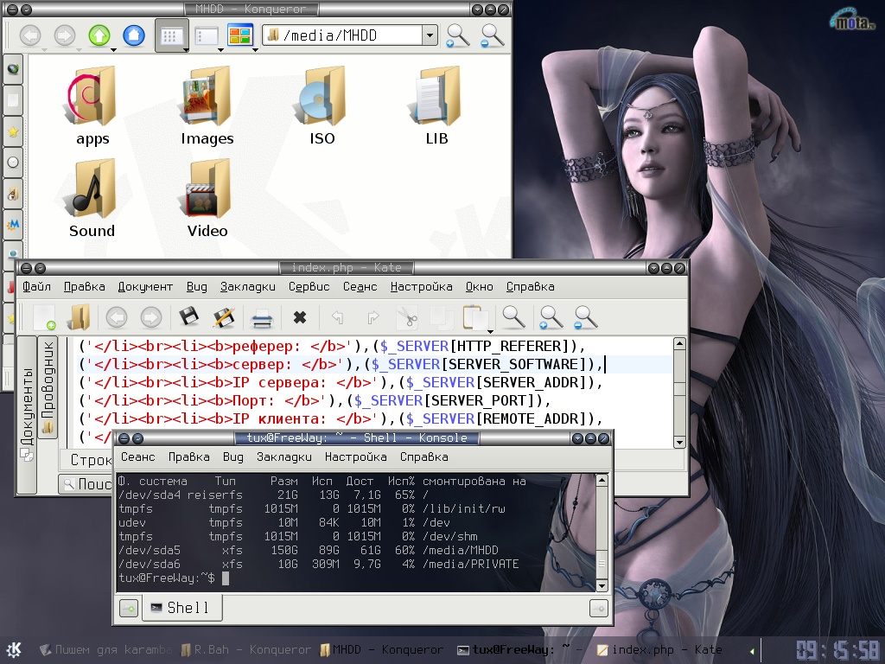Switch to index.php - Kate taskbar entry
The height and width of the screenshot is (664, 885).
[659, 650]
